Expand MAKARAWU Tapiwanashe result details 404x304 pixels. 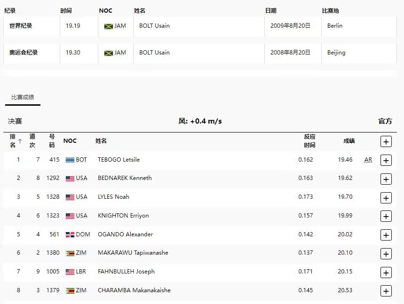pos(386,254)
